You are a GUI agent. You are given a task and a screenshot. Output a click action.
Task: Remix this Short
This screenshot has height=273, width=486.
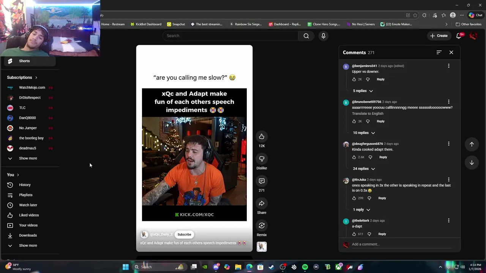click(262, 226)
